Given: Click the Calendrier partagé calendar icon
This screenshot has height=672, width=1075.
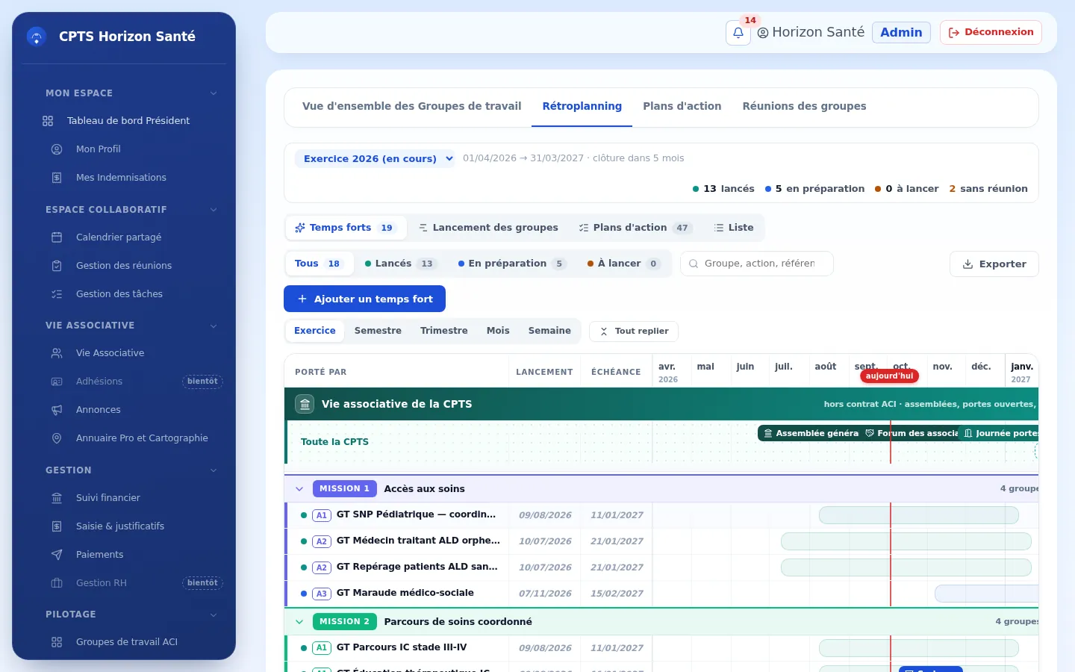Looking at the screenshot, I should click(57, 237).
